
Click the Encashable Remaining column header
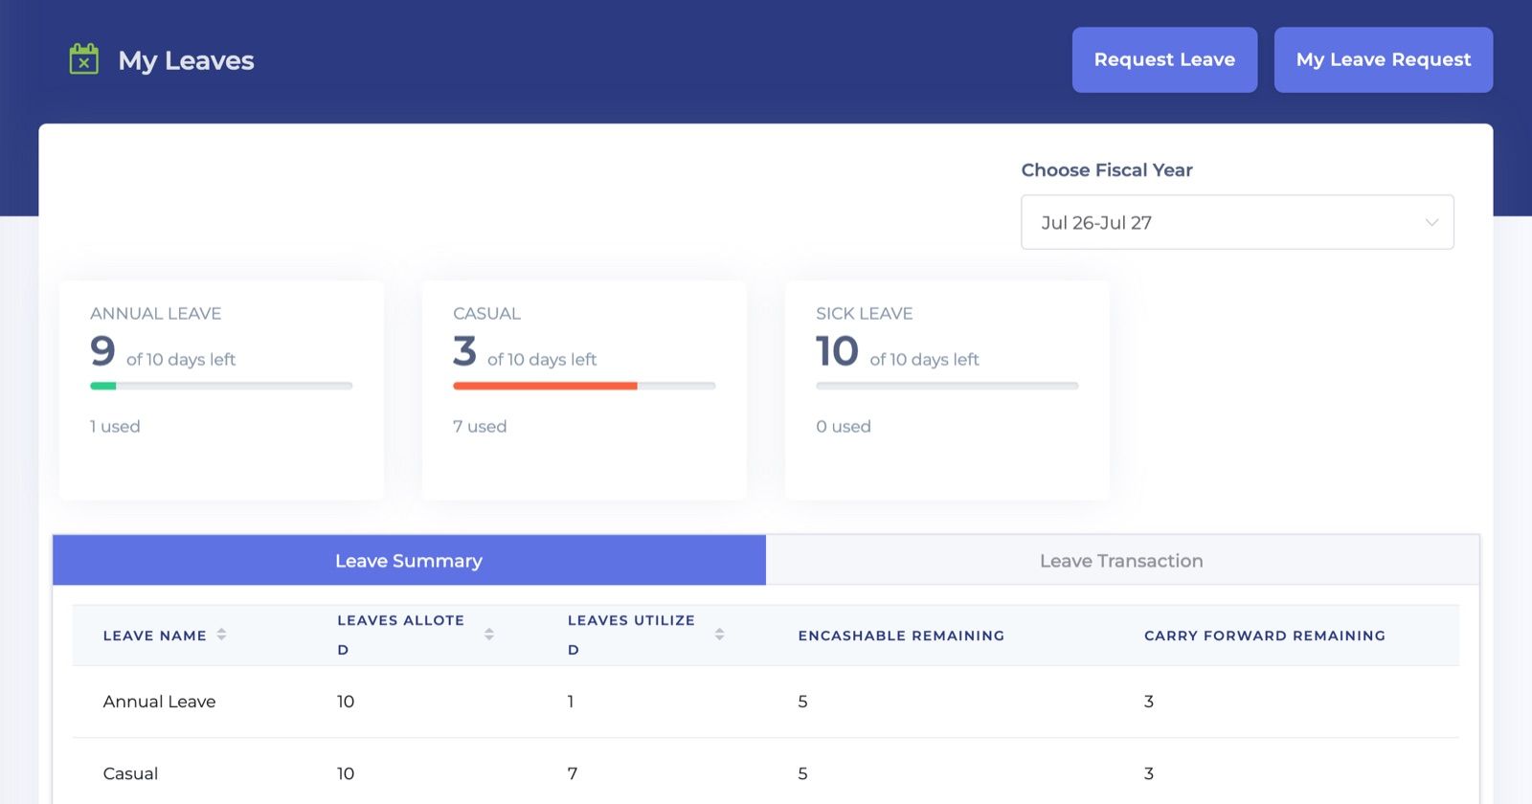tap(901, 636)
